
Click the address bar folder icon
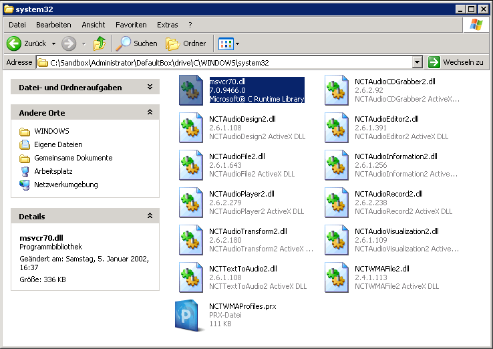[x=43, y=63]
